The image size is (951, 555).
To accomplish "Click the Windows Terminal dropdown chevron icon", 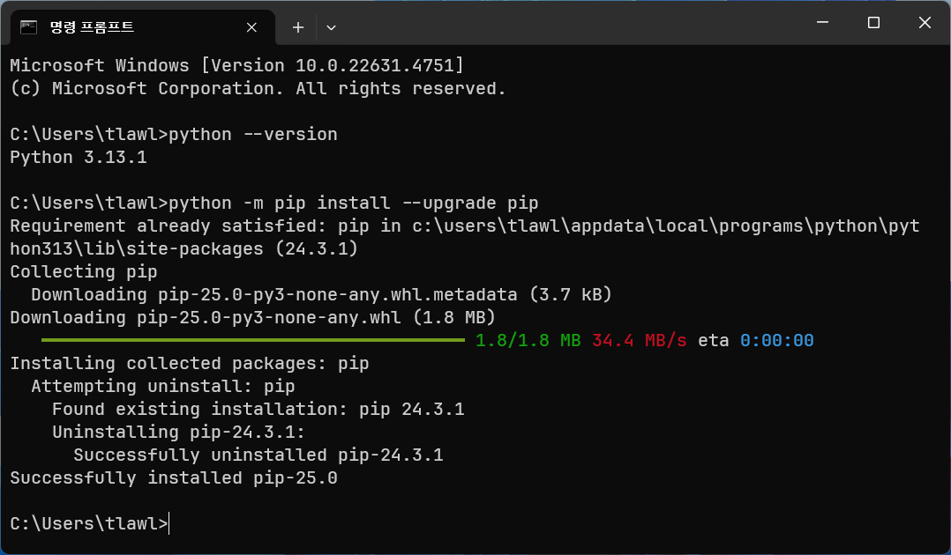I will click(331, 27).
